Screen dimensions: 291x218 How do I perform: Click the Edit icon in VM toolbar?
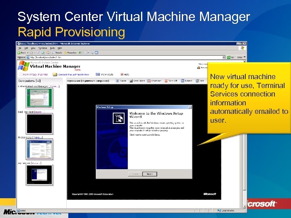[x=198, y=81]
